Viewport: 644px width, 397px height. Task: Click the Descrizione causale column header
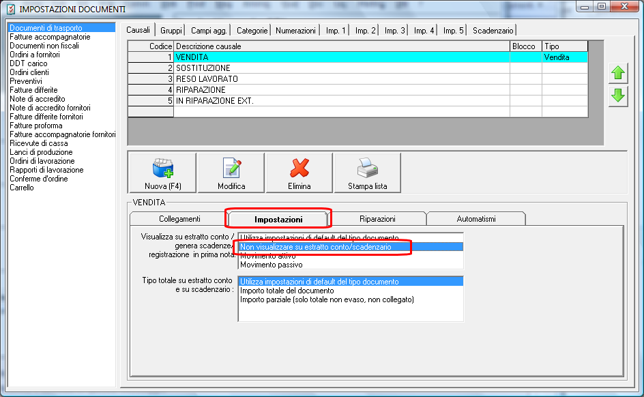342,46
